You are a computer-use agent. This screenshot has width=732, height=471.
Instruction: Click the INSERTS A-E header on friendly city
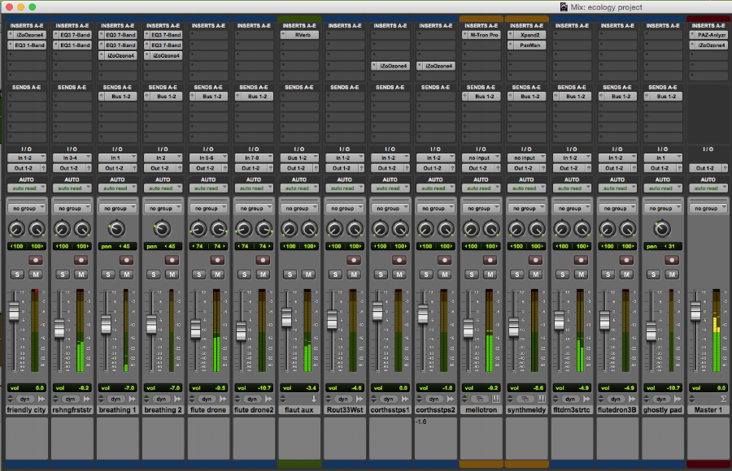coord(27,26)
